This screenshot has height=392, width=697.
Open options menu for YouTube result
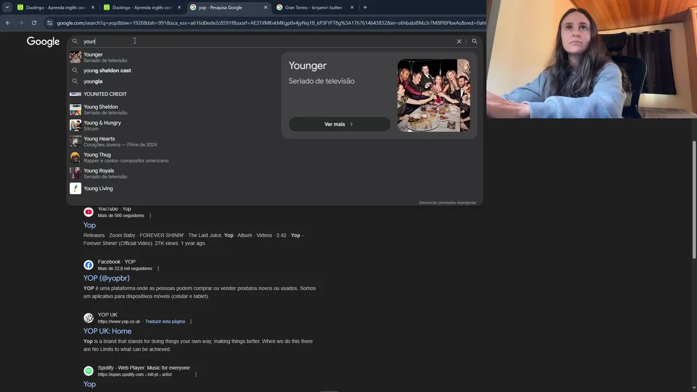[x=150, y=216]
